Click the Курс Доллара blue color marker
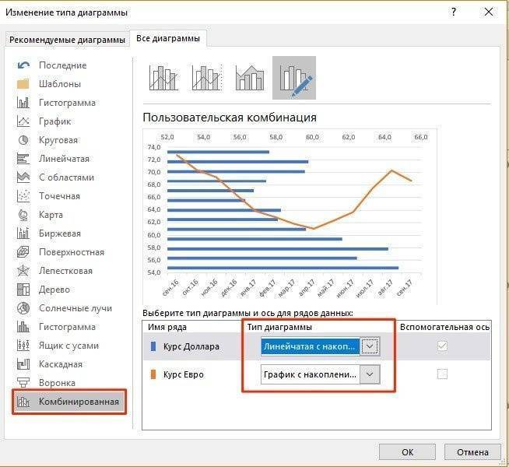Viewport: 509px width, 467px height. tap(153, 346)
